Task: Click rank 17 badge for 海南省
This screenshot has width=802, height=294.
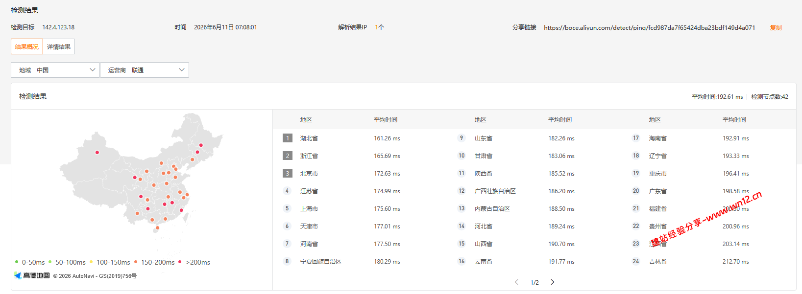Action: 636,138
